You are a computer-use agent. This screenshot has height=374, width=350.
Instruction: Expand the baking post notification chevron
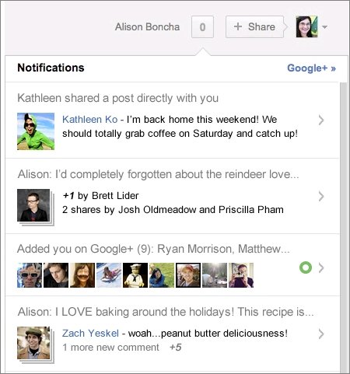tap(321, 334)
